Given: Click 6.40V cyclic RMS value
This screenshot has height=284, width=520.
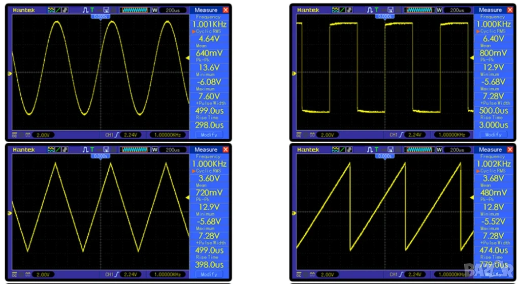Looking at the screenshot, I should [494, 39].
